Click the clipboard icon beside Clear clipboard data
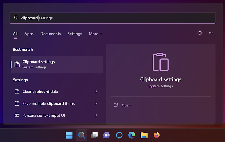Image resolution: width=225 pixels, height=142 pixels. [17, 92]
